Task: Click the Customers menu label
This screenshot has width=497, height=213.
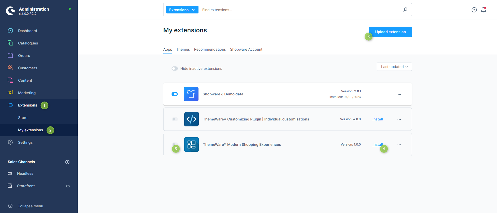Action: (x=28, y=68)
